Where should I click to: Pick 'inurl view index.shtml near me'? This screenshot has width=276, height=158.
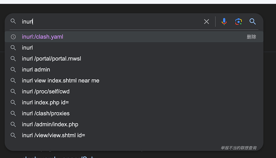134,81
